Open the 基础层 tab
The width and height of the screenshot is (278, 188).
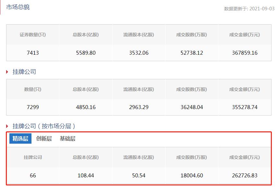(67, 139)
